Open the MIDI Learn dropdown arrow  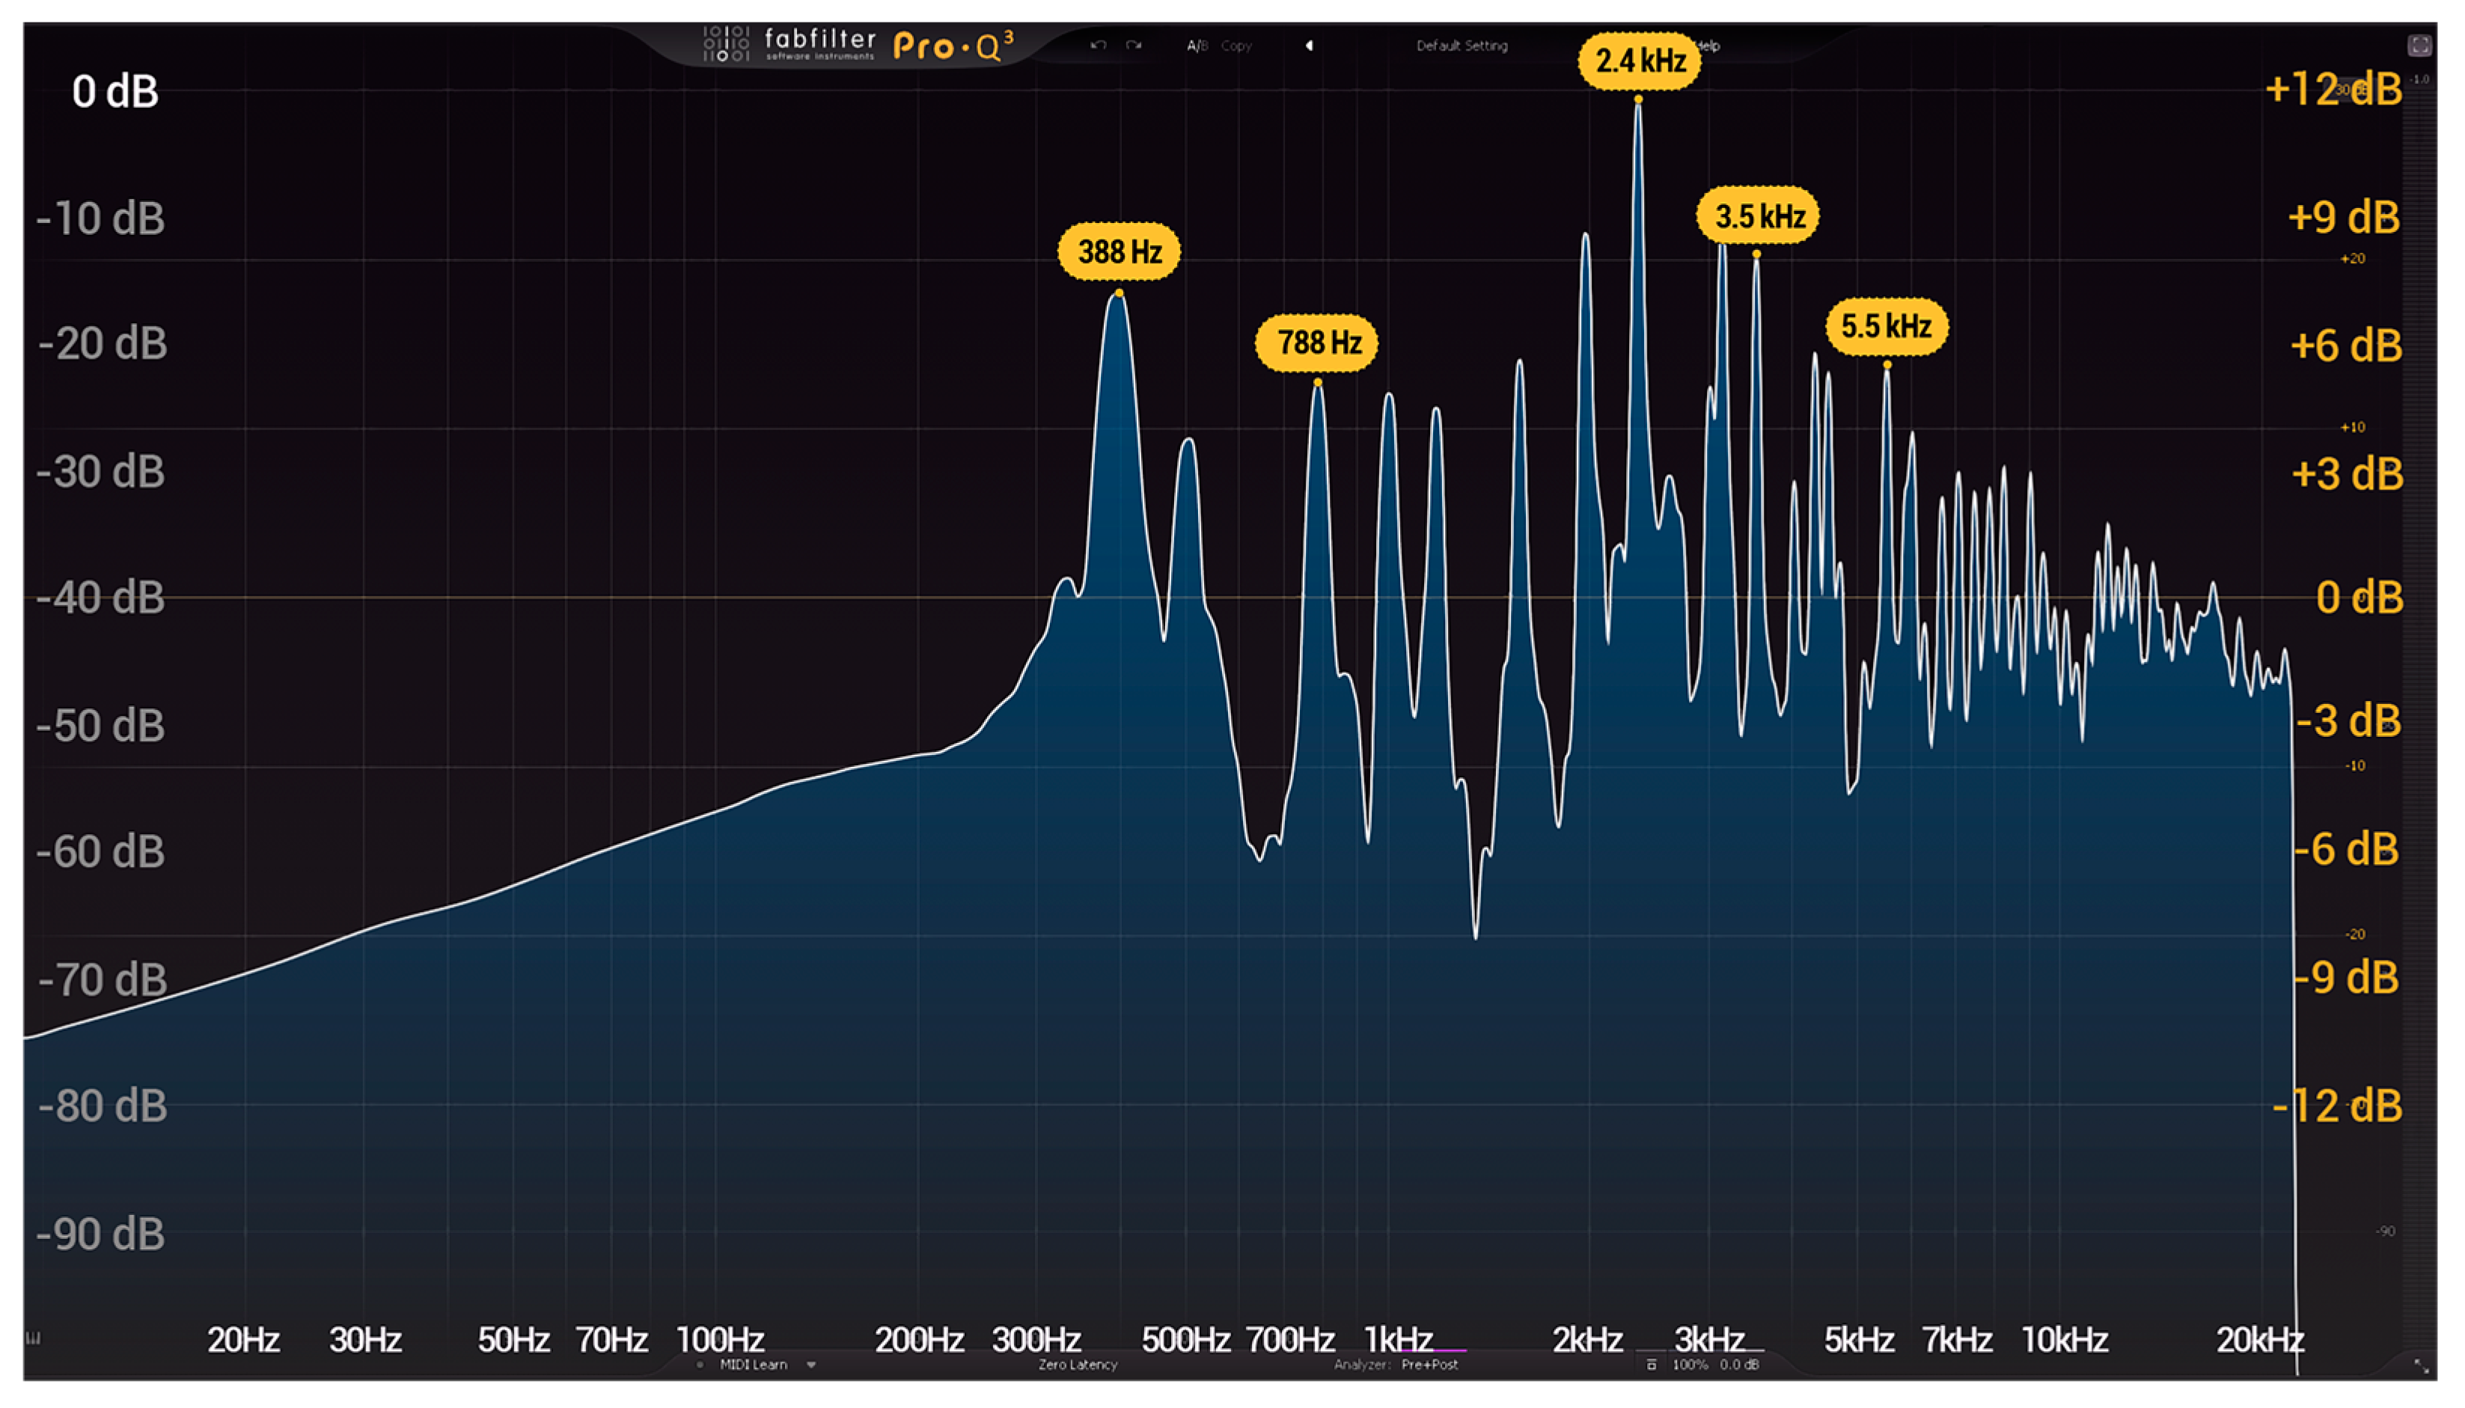click(811, 1365)
